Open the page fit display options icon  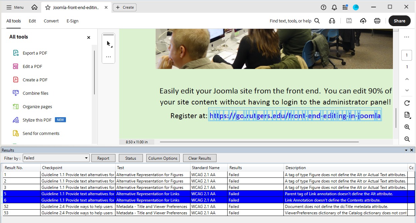pyautogui.click(x=407, y=115)
